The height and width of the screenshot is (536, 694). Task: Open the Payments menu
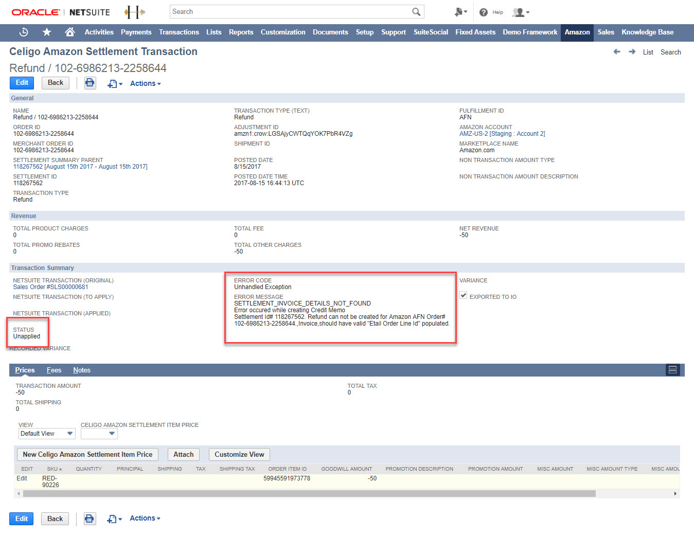point(136,32)
